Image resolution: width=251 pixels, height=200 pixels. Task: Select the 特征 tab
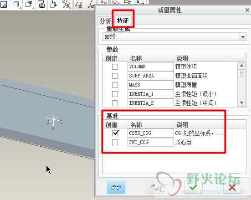click(x=123, y=21)
